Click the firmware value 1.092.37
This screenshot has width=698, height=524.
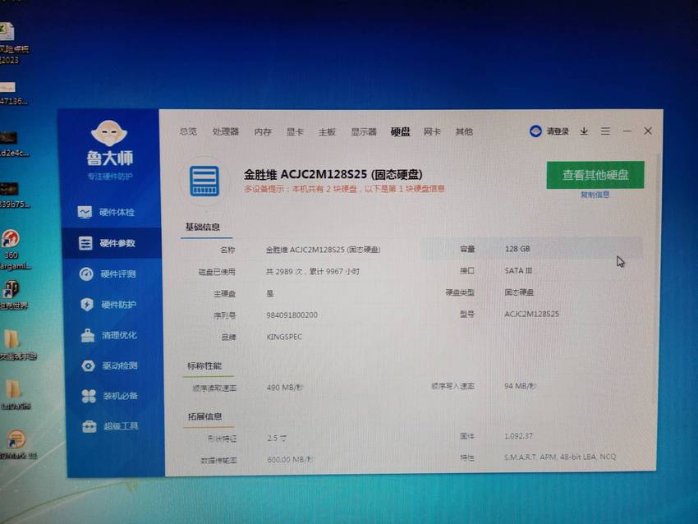518,436
